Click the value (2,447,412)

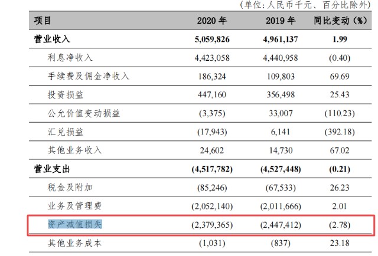(x=281, y=225)
